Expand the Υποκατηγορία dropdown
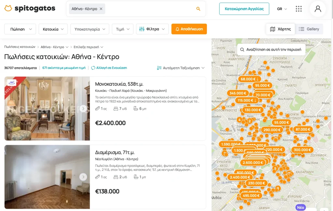Viewport: 333px width, 211px height. 90,29
